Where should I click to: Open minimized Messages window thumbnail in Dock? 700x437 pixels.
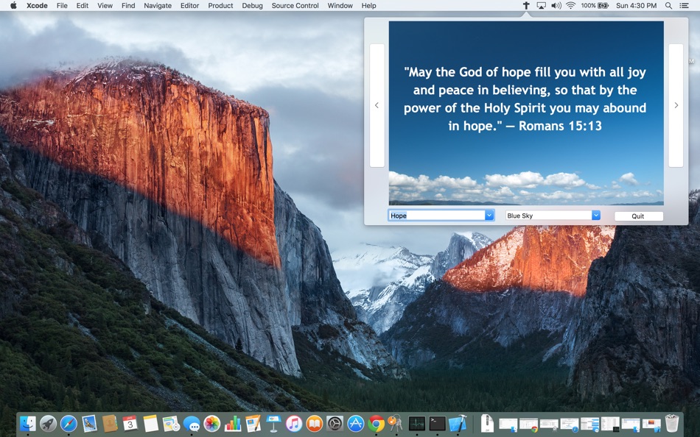pos(589,425)
